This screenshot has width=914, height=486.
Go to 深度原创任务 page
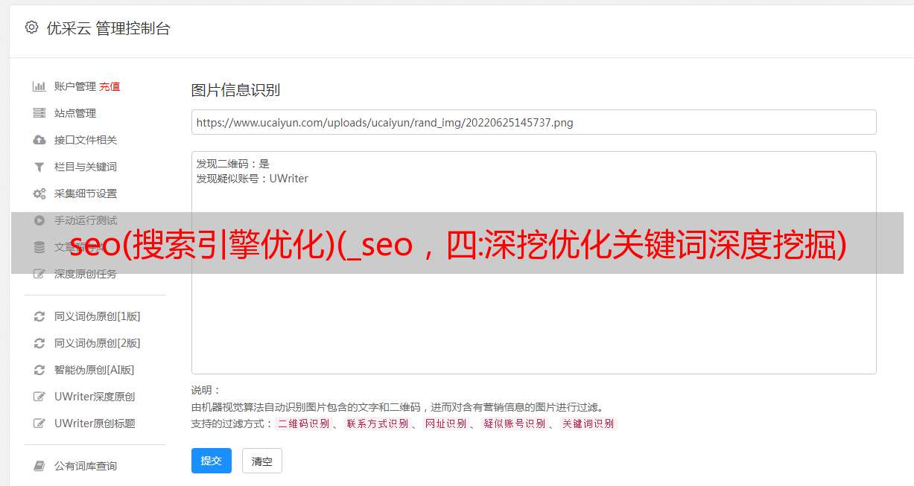(86, 274)
